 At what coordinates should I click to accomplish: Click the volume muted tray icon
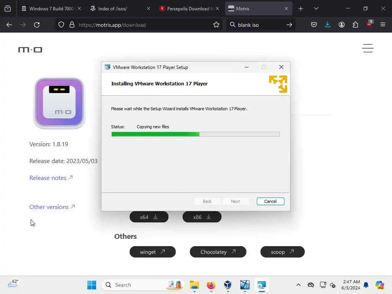click(333, 285)
